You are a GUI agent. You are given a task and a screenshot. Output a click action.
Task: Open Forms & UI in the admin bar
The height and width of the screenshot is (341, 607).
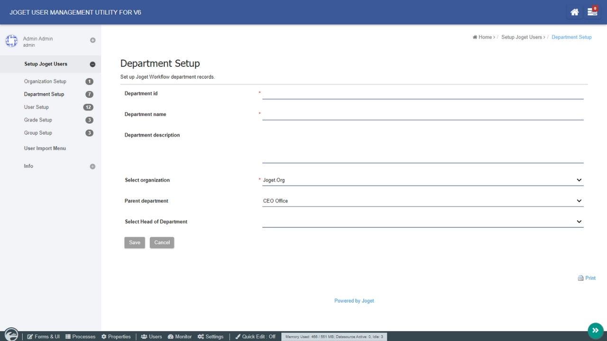coord(44,337)
